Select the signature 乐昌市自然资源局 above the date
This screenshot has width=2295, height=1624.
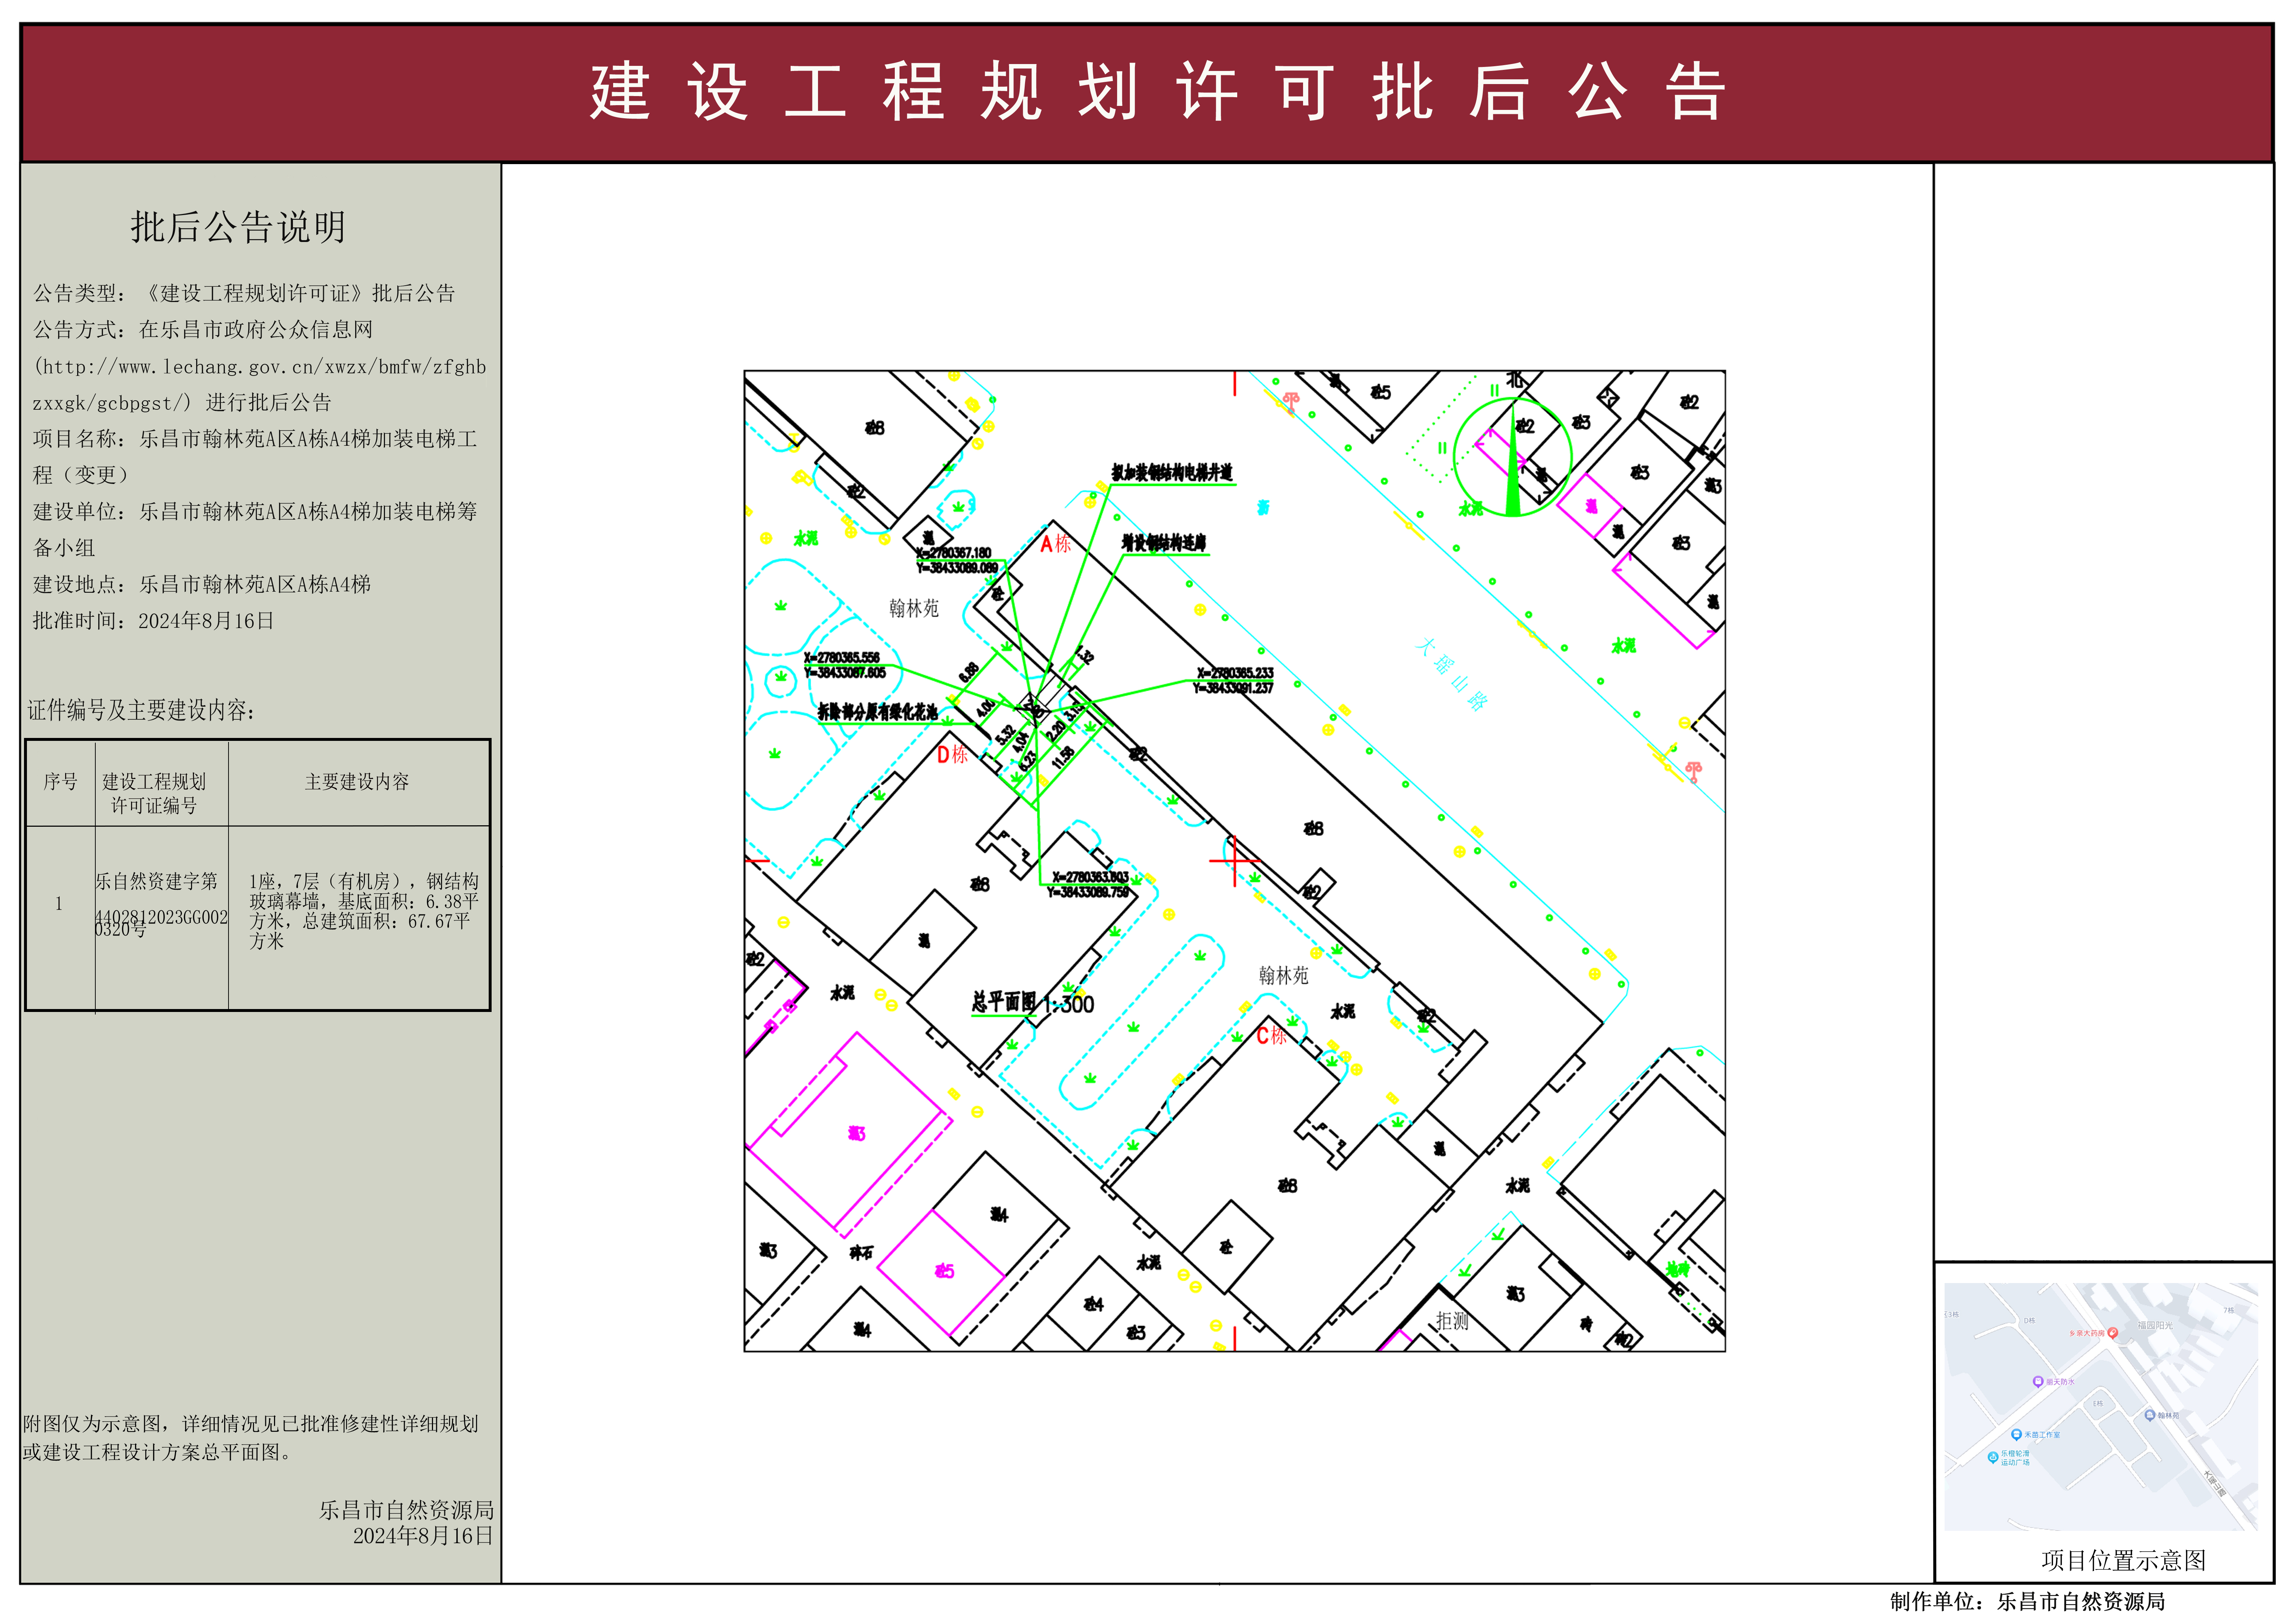click(406, 1510)
